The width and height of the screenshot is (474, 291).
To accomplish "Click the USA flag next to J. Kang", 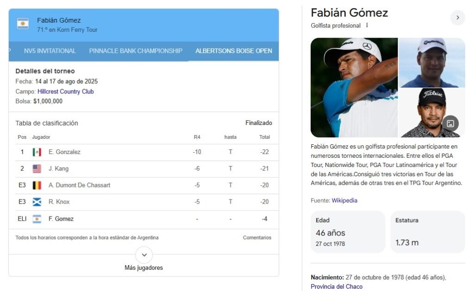I will coord(37,169).
